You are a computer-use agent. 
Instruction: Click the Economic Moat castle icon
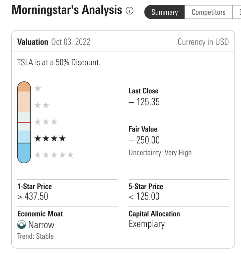point(21,225)
